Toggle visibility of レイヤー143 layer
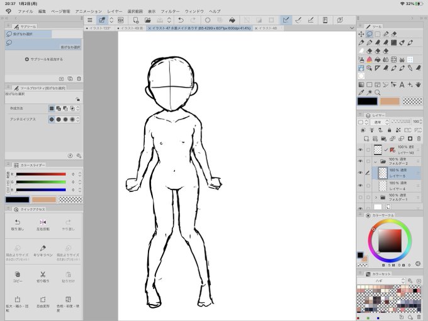This screenshot has width=428, height=321. coord(361,150)
